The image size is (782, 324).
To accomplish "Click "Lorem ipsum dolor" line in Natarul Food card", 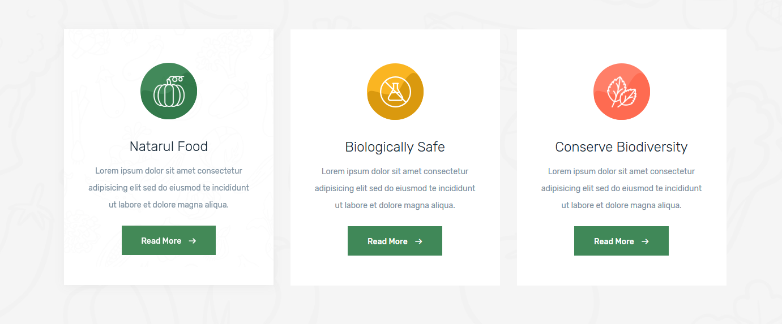I will click(x=169, y=171).
